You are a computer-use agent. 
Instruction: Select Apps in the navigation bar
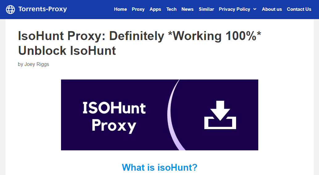pos(155,9)
